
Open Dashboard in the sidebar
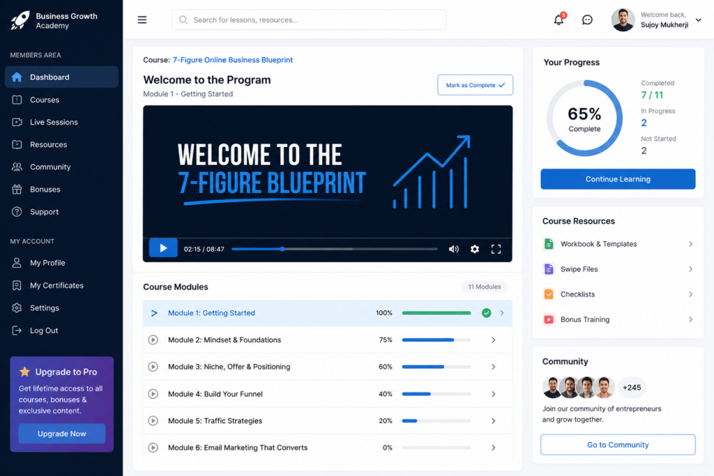pyautogui.click(x=61, y=77)
